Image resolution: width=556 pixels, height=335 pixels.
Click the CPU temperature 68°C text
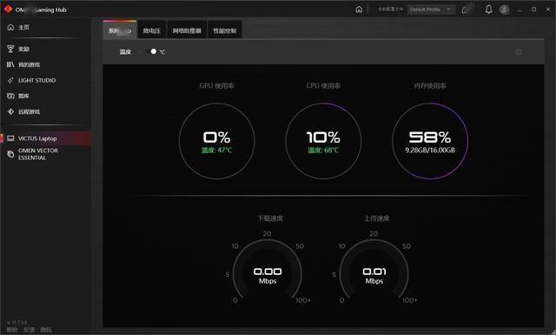tap(323, 151)
